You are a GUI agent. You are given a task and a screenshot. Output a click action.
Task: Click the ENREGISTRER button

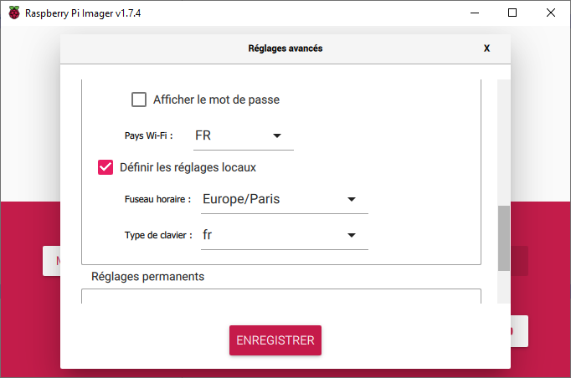pos(275,340)
